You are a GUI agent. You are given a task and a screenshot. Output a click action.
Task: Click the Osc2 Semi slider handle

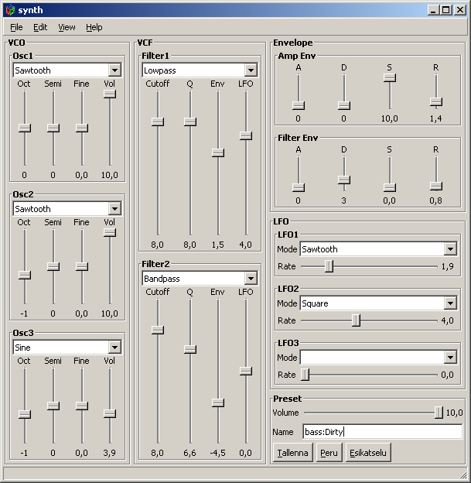[x=53, y=266]
